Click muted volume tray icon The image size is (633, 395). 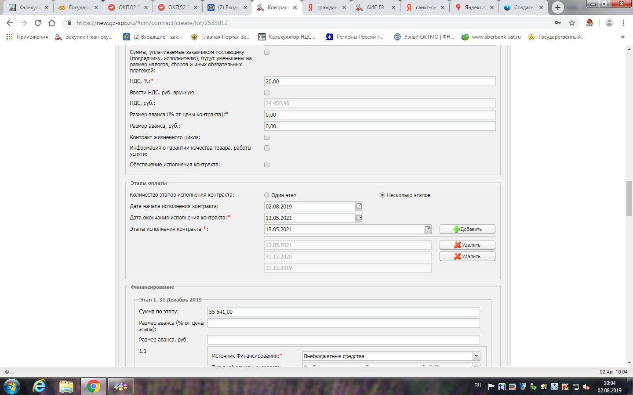(x=586, y=387)
